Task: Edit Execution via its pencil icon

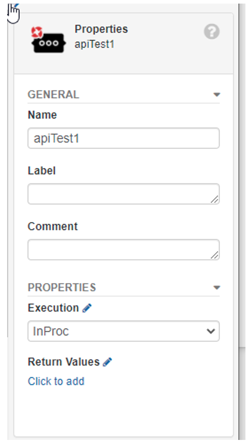Action: click(87, 308)
